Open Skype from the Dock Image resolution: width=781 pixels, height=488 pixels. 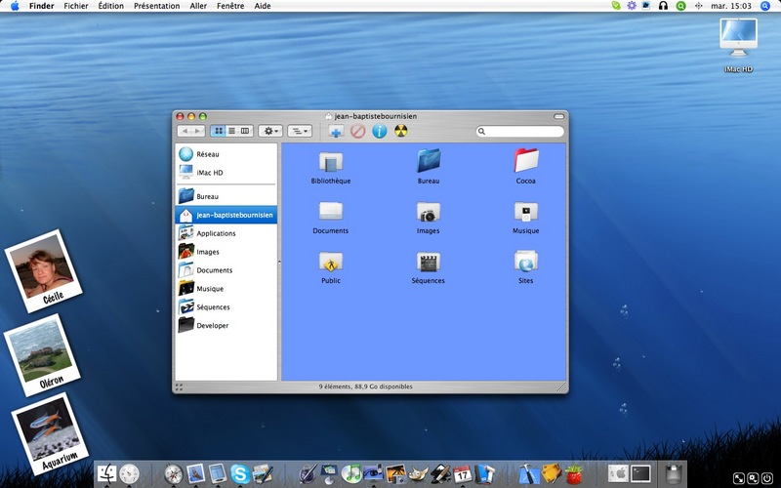(x=240, y=473)
